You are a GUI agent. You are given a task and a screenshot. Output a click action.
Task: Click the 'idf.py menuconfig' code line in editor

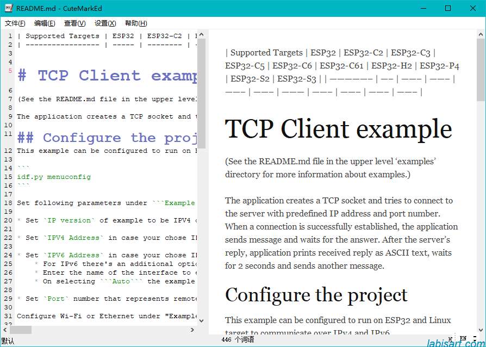tap(54, 177)
